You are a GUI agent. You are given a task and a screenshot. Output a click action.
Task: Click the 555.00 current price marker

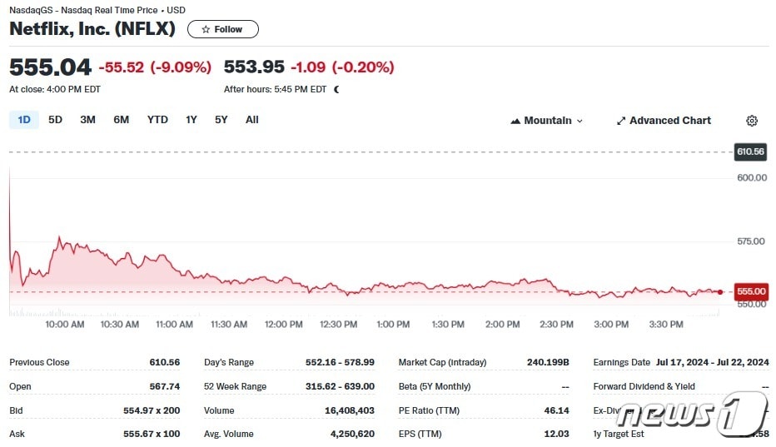[x=751, y=291]
